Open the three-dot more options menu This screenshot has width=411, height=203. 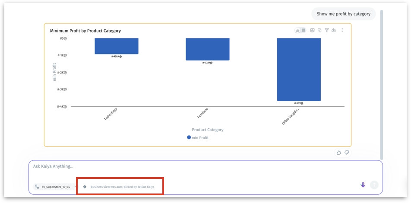pyautogui.click(x=342, y=30)
